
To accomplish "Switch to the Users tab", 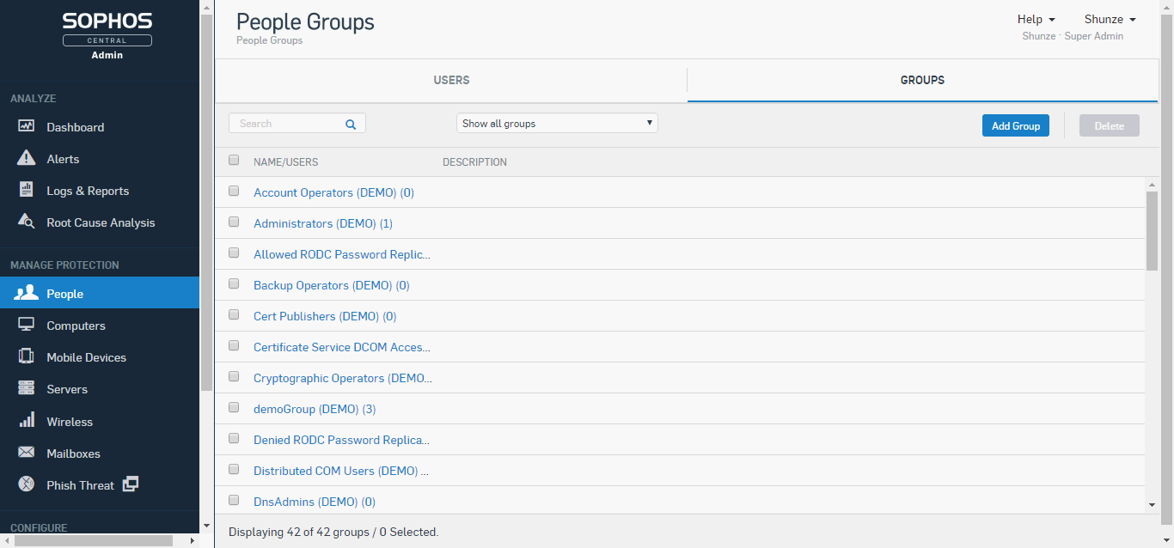I will (451, 80).
